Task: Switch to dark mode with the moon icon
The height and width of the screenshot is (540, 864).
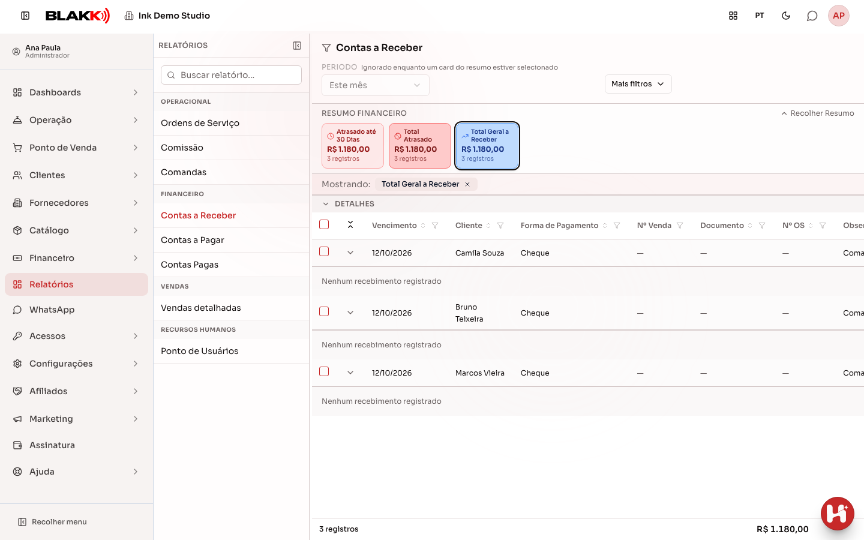Action: click(786, 16)
